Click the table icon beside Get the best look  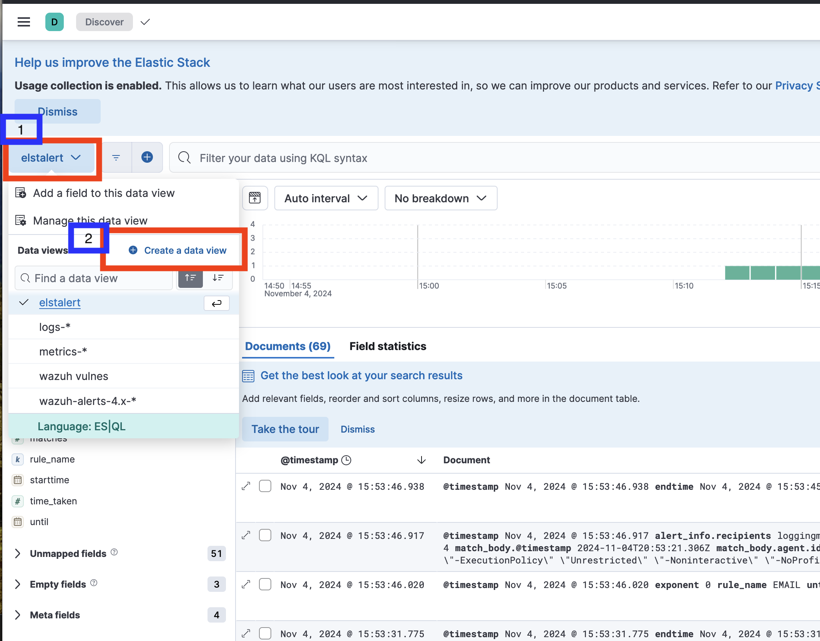pos(248,376)
